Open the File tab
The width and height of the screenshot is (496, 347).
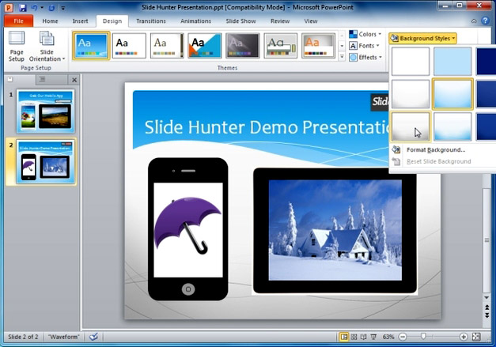(19, 21)
